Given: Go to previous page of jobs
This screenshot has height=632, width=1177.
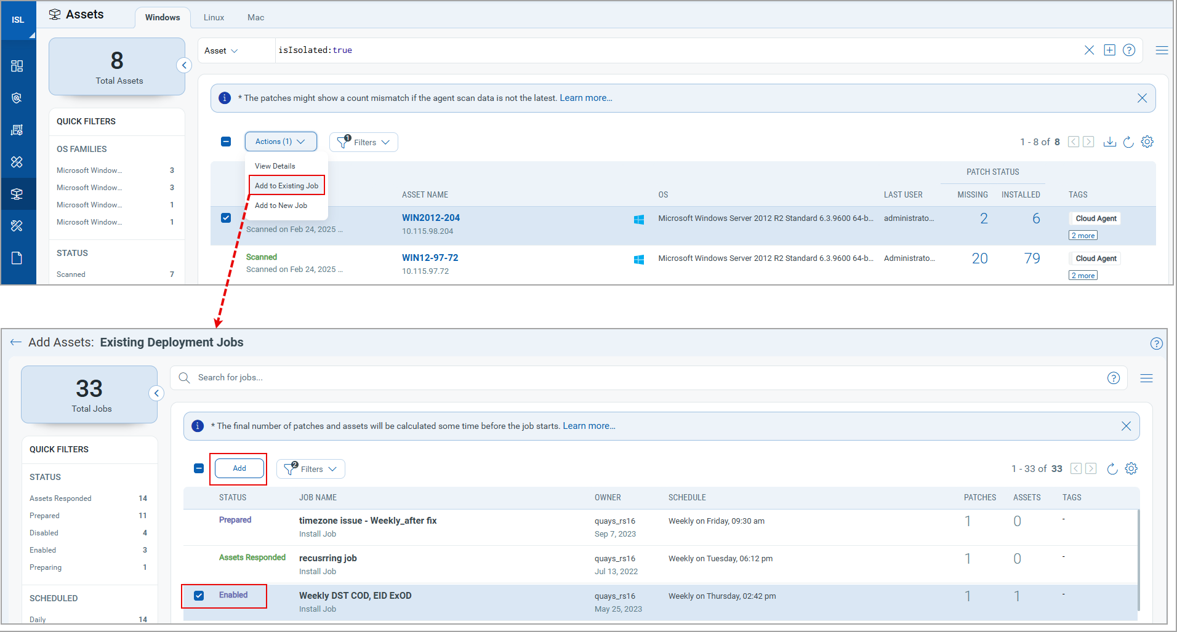Looking at the screenshot, I should (x=1076, y=469).
